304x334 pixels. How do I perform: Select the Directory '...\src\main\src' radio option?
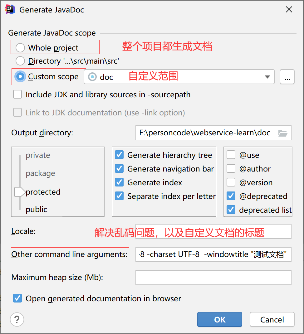(20, 61)
